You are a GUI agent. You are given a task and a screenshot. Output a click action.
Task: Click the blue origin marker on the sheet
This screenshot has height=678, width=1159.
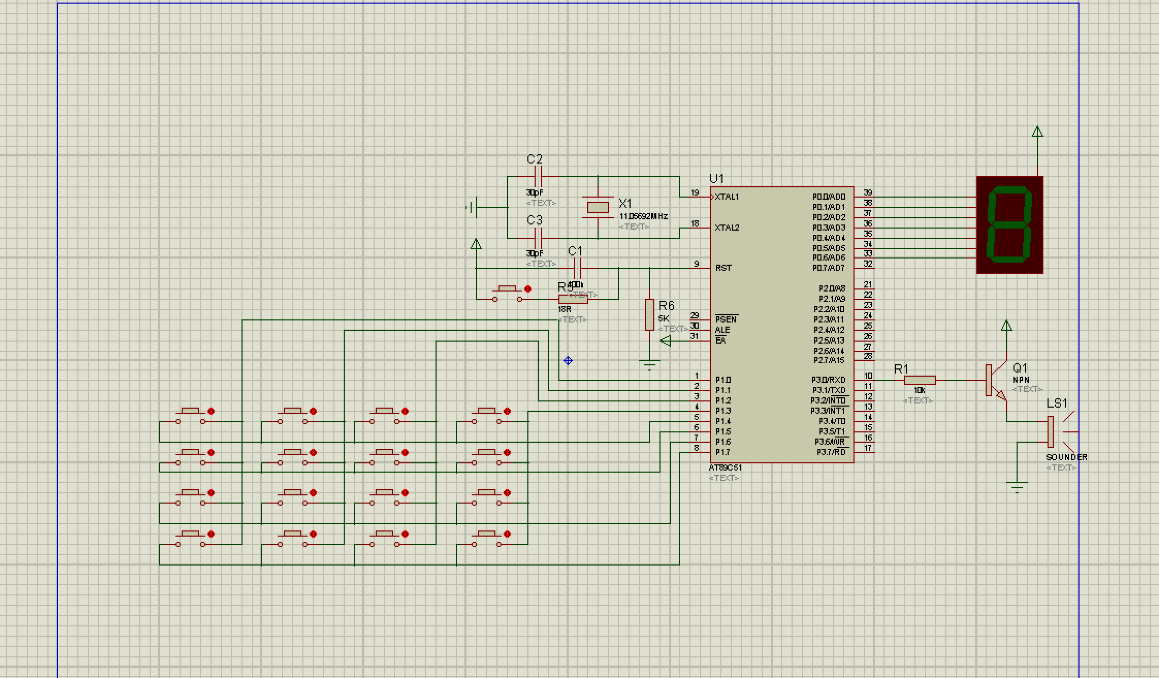pos(568,361)
